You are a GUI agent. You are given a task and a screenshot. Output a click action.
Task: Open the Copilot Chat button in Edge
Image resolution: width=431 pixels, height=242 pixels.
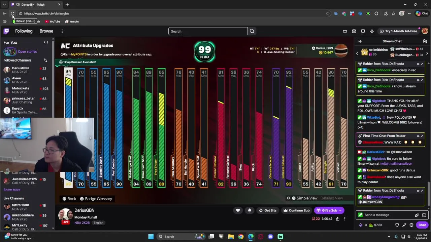coord(422,13)
